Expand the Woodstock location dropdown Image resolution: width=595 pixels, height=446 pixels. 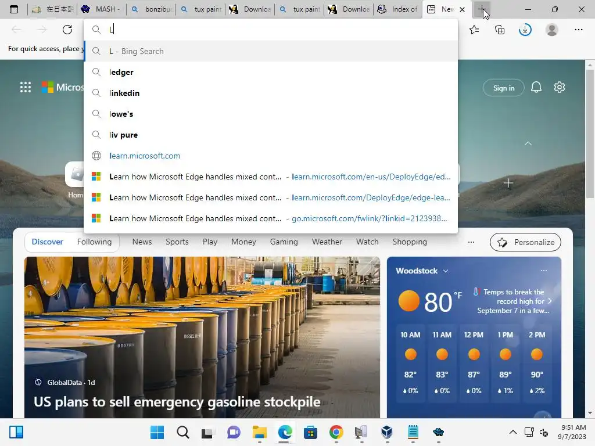pyautogui.click(x=446, y=271)
